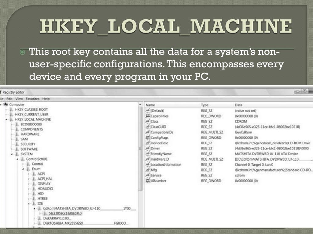Image resolution: width=313 pixels, height=234 pixels.
Task: Click the GenCdRom data cell
Action: pyautogui.click(x=243, y=132)
